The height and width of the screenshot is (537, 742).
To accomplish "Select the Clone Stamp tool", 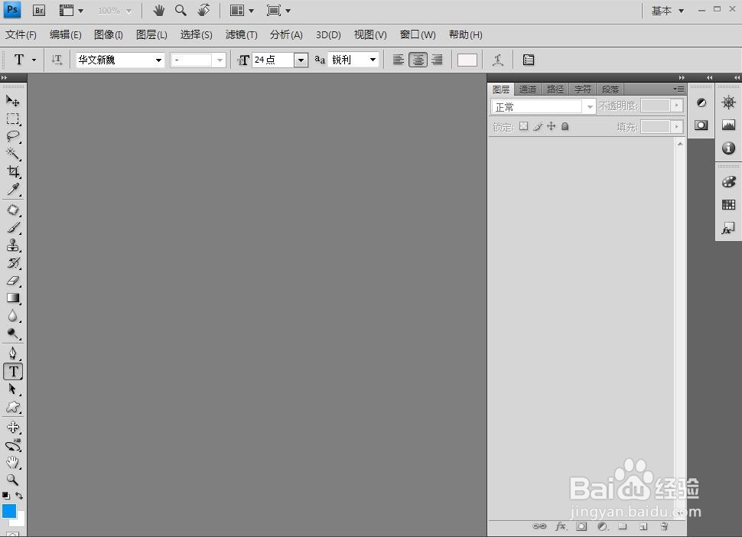I will click(13, 245).
